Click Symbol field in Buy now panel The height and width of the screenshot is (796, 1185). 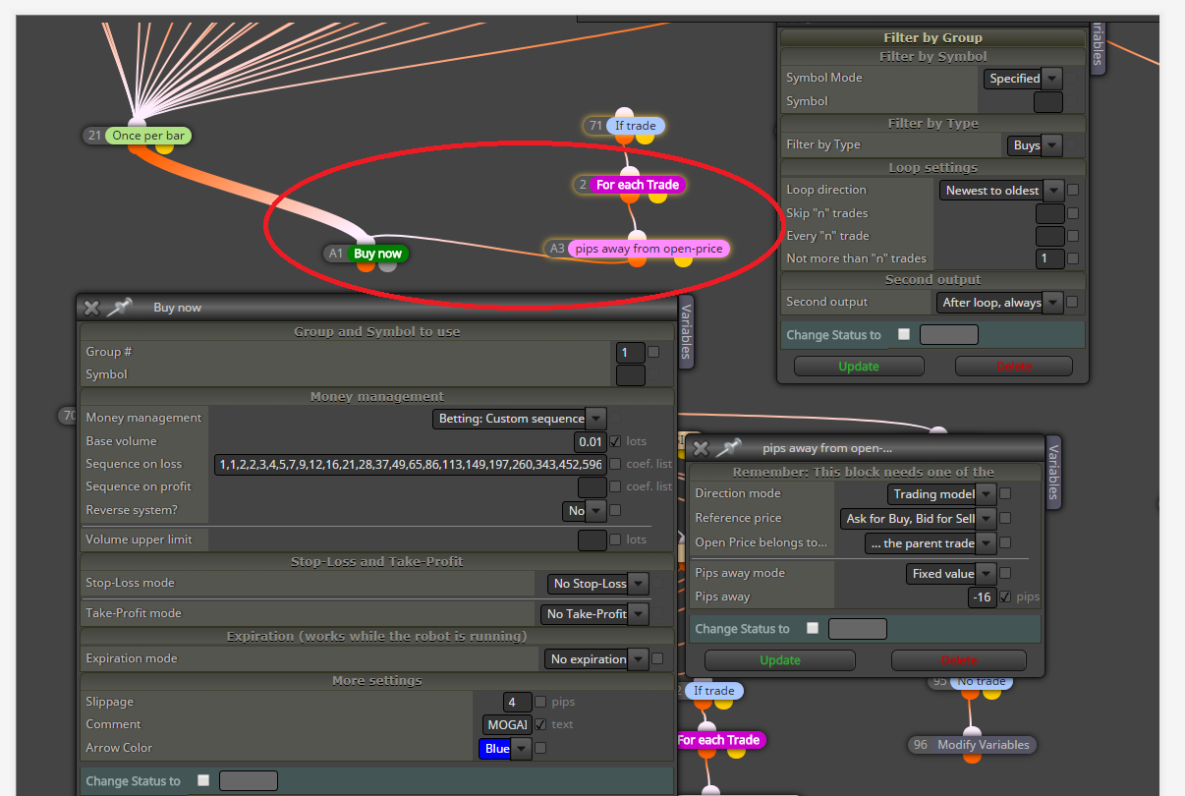click(x=631, y=375)
